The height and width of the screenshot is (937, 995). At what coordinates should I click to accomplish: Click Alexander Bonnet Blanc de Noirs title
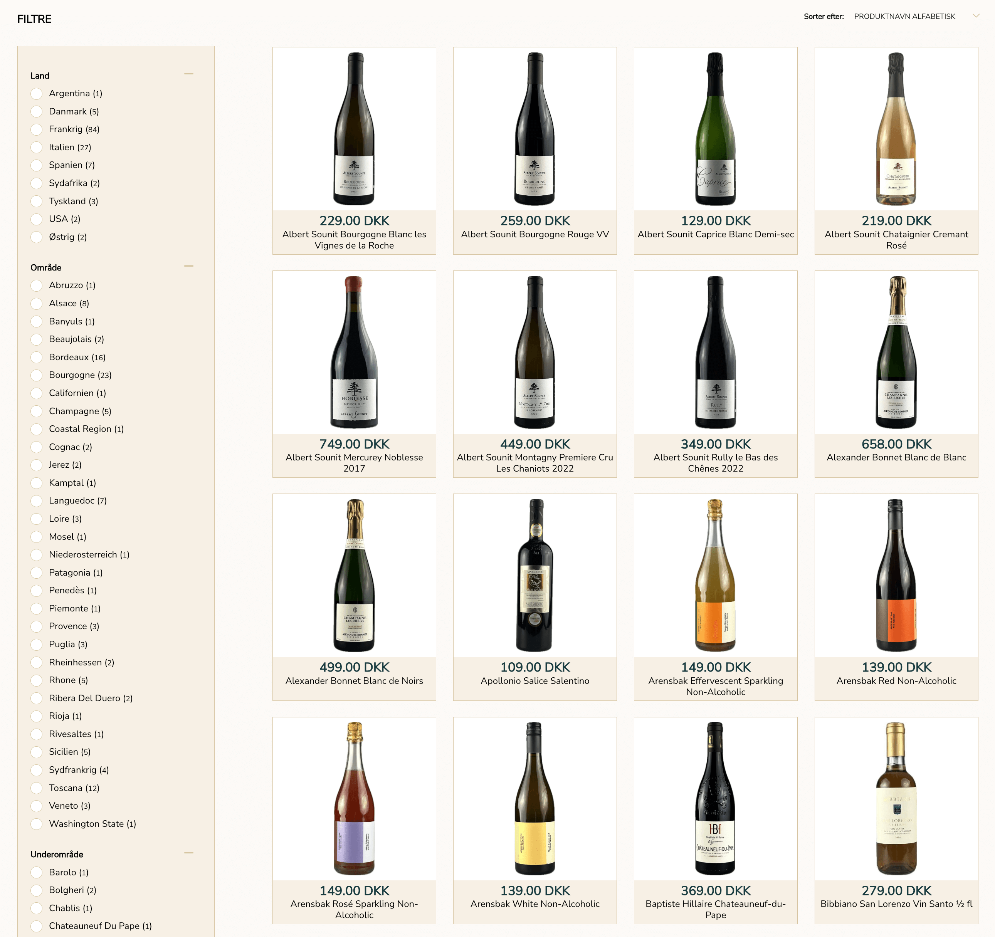[x=355, y=681]
